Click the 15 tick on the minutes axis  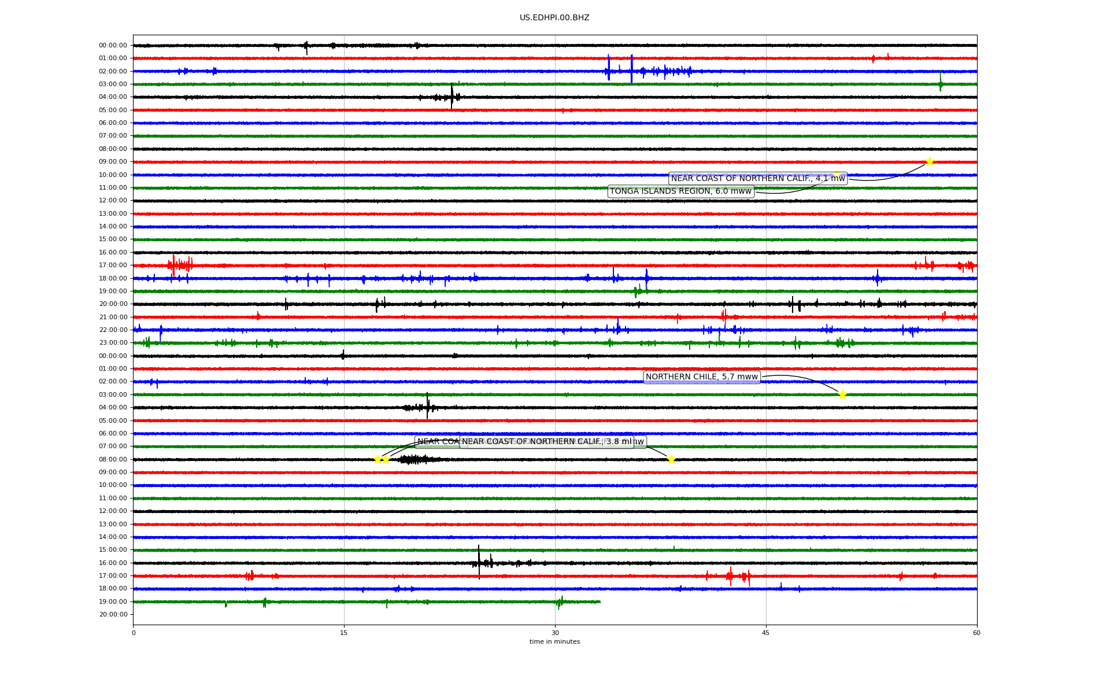click(x=344, y=633)
